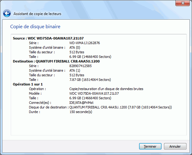Select the 'Connecté(es) :' label
Viewport: 192px width, 155px height.
click(40, 103)
